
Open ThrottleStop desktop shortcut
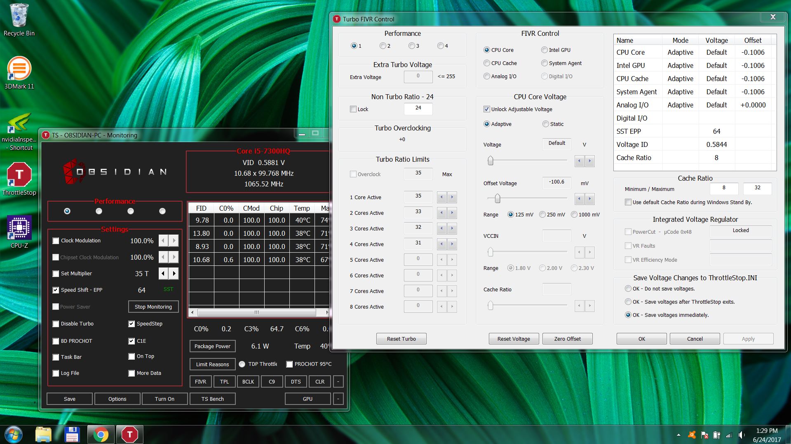tap(19, 179)
